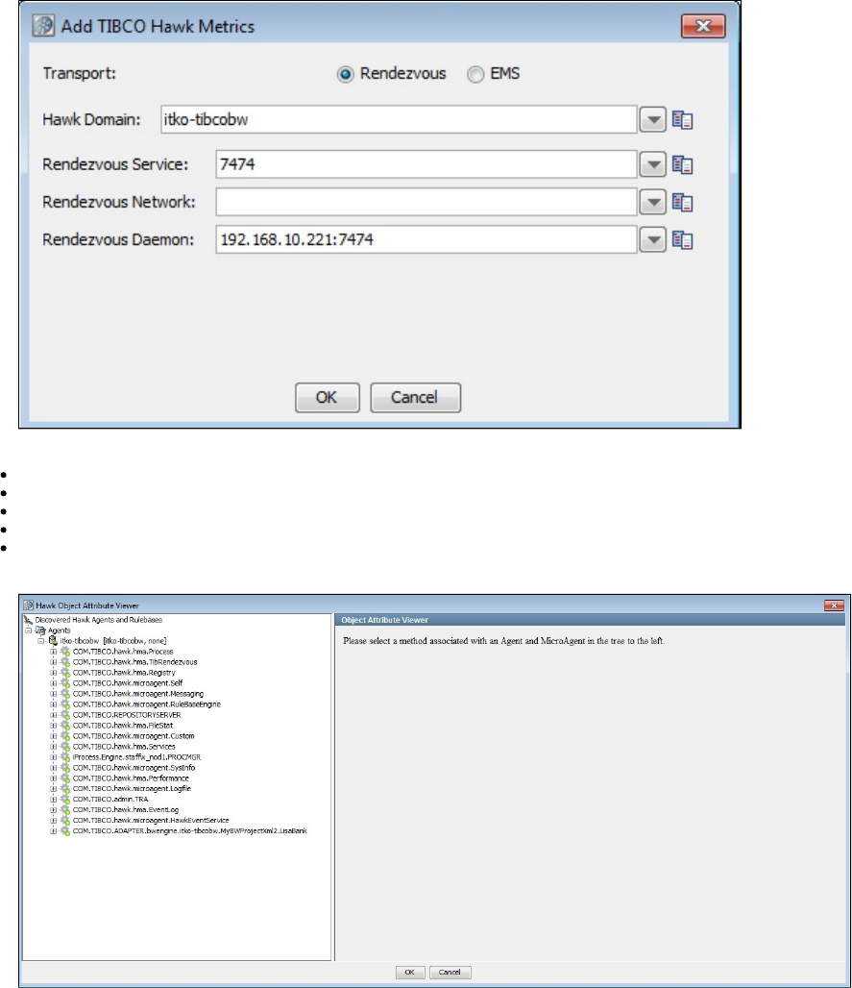Select the MyBWProjectXml2.LisaBank adapter tree item

(x=189, y=831)
